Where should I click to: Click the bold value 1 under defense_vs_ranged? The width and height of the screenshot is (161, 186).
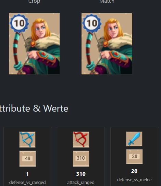27,174
